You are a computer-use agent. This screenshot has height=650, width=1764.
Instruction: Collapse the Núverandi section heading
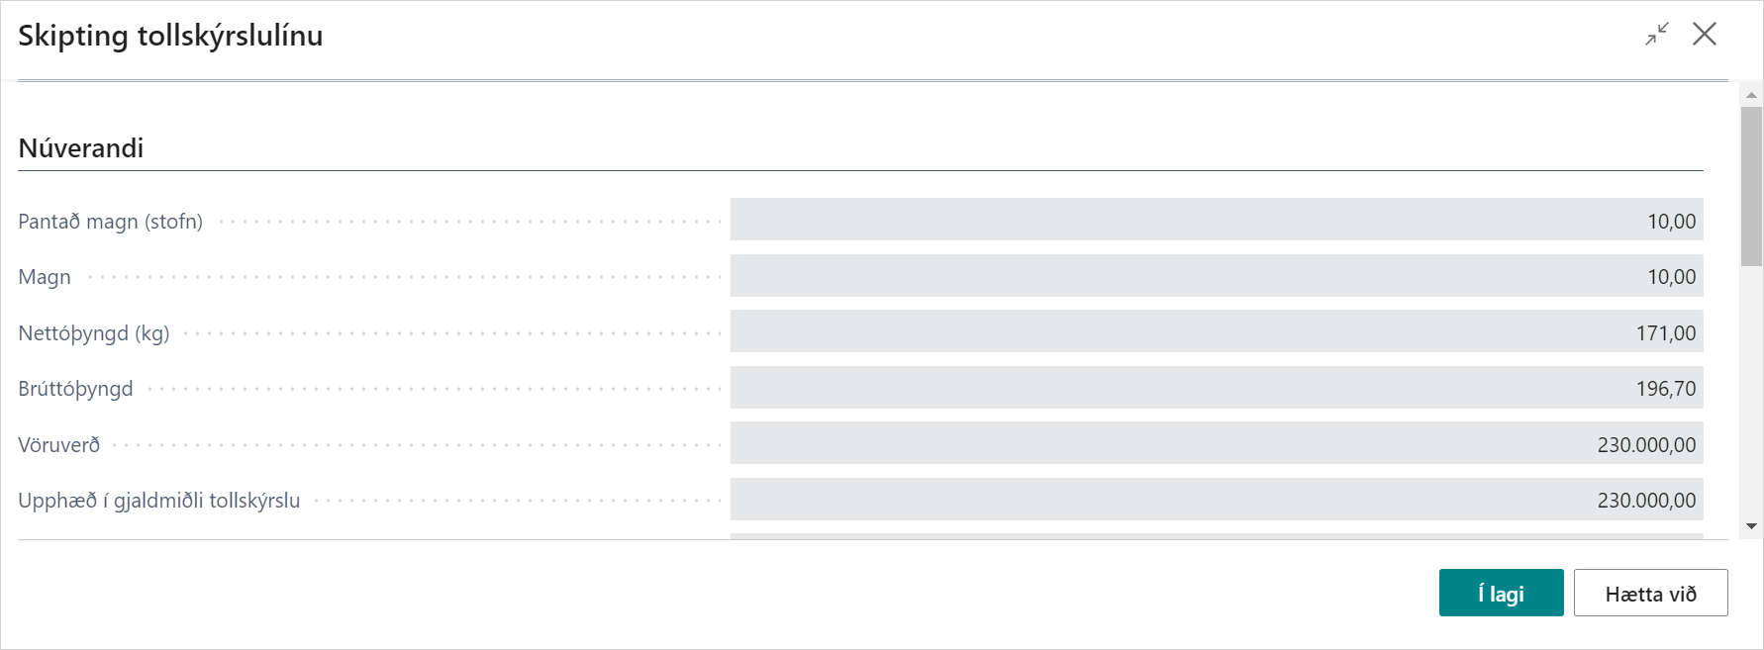point(81,148)
